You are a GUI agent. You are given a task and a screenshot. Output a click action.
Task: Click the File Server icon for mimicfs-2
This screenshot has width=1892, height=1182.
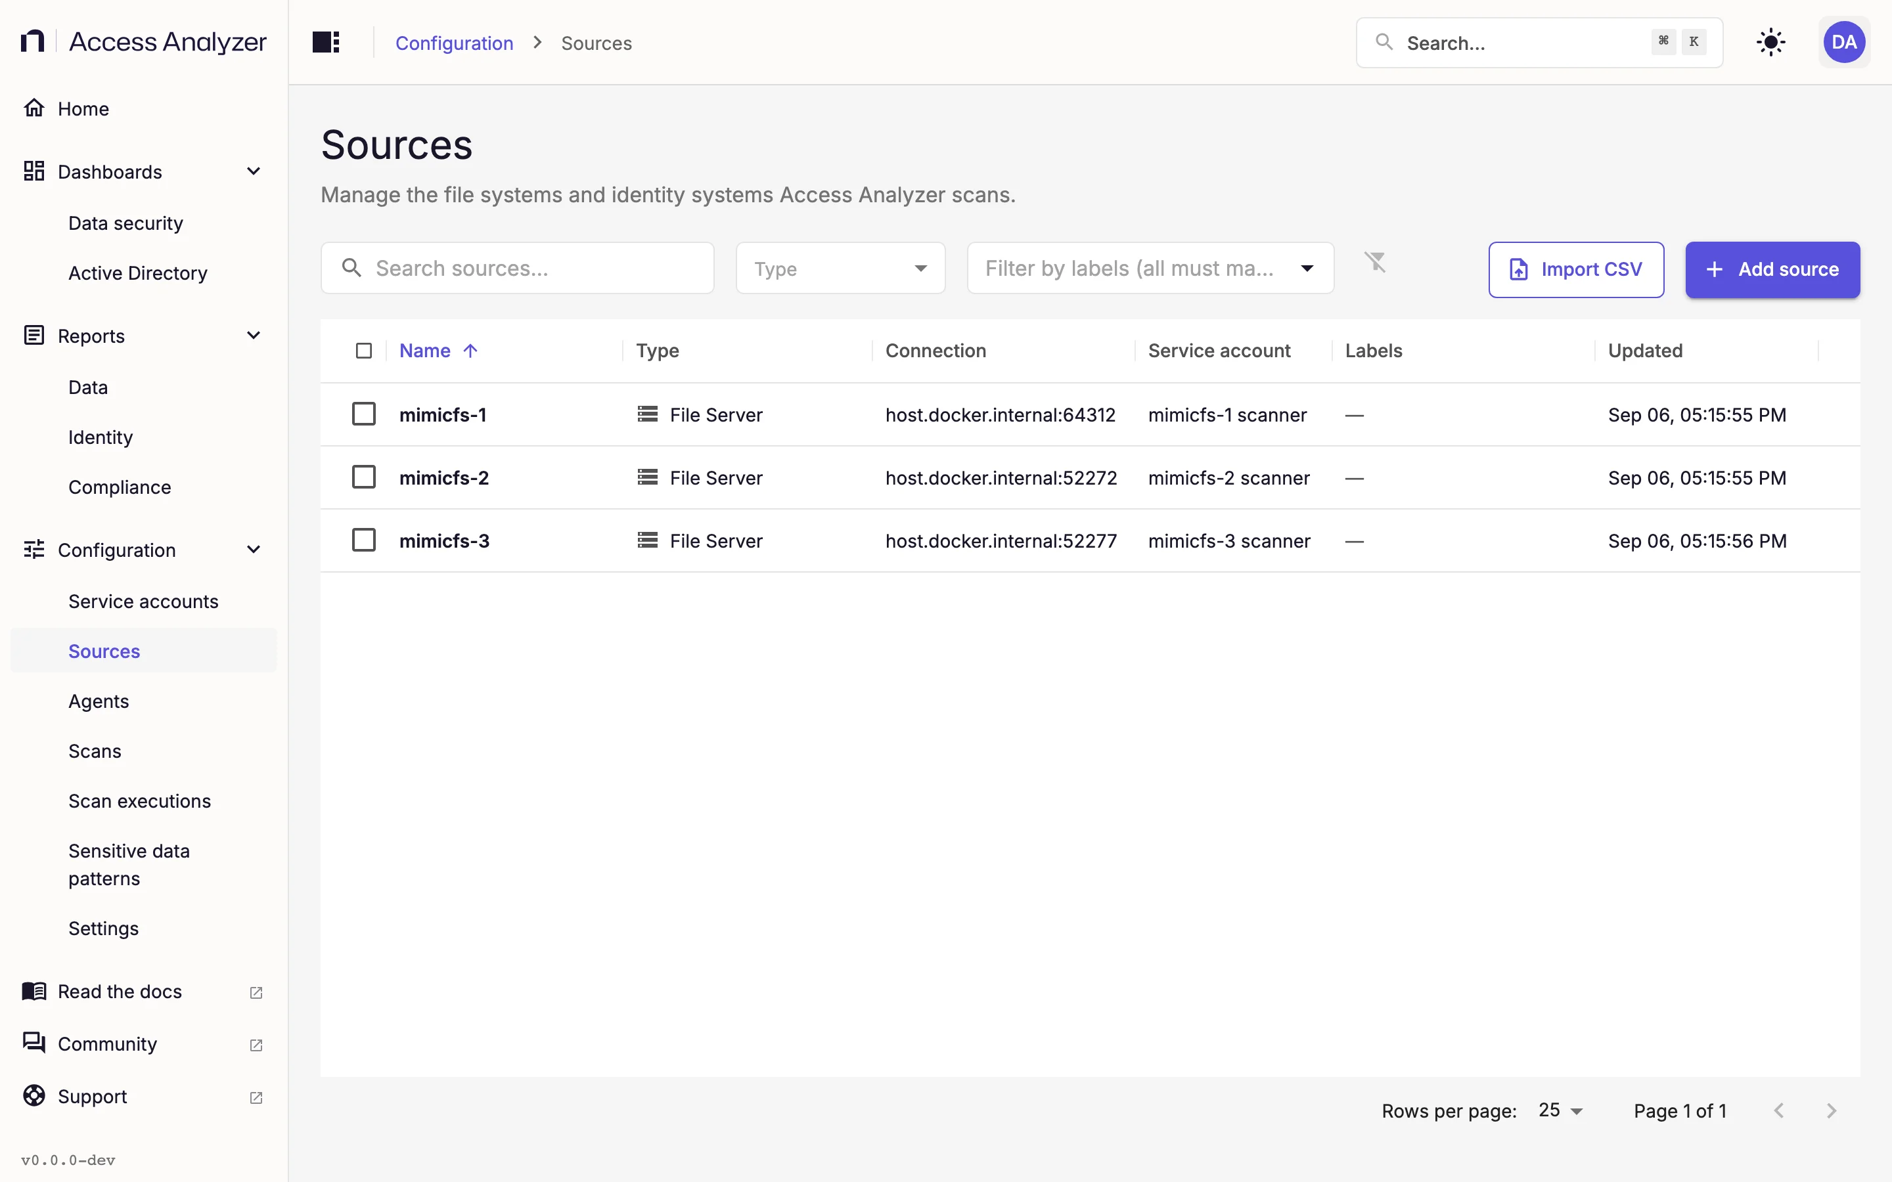647,477
